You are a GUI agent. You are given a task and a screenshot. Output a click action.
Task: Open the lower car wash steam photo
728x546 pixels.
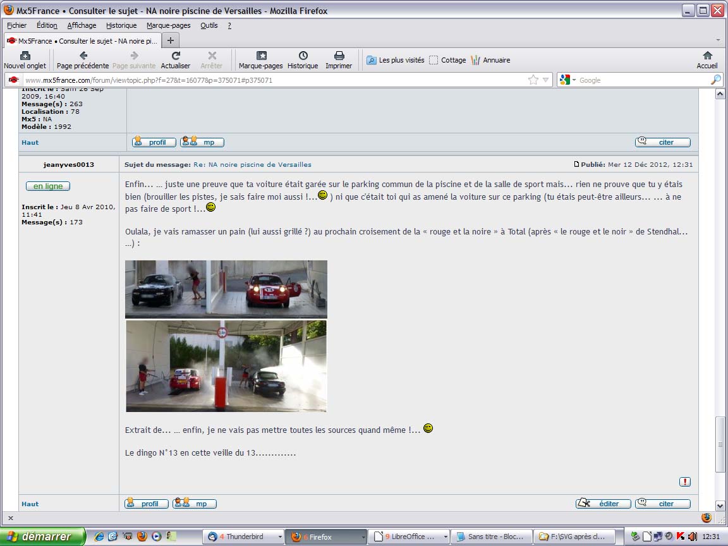(226, 366)
